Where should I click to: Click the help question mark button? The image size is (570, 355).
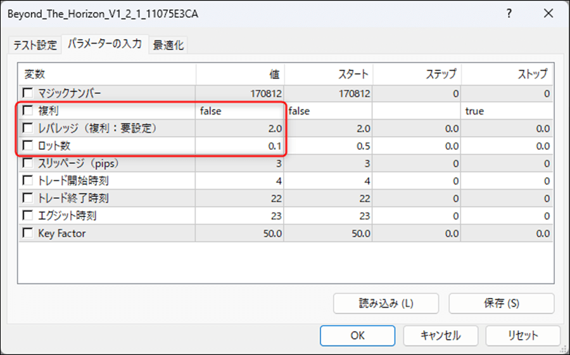coord(509,14)
